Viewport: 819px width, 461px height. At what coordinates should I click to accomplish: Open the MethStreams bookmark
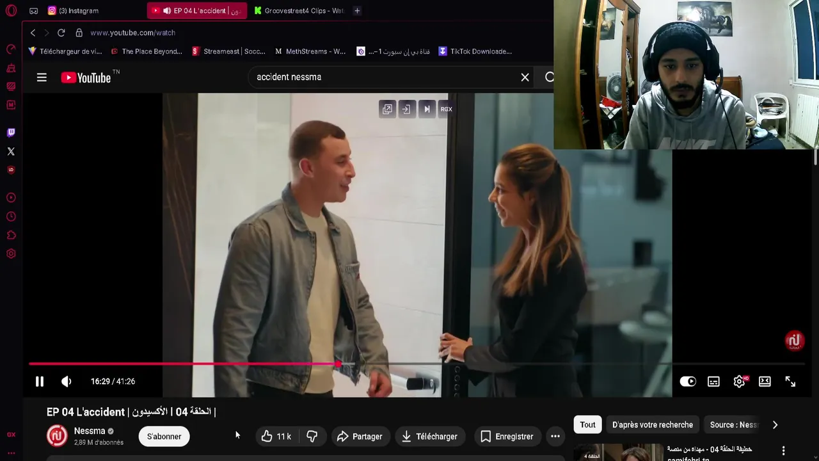pos(310,51)
